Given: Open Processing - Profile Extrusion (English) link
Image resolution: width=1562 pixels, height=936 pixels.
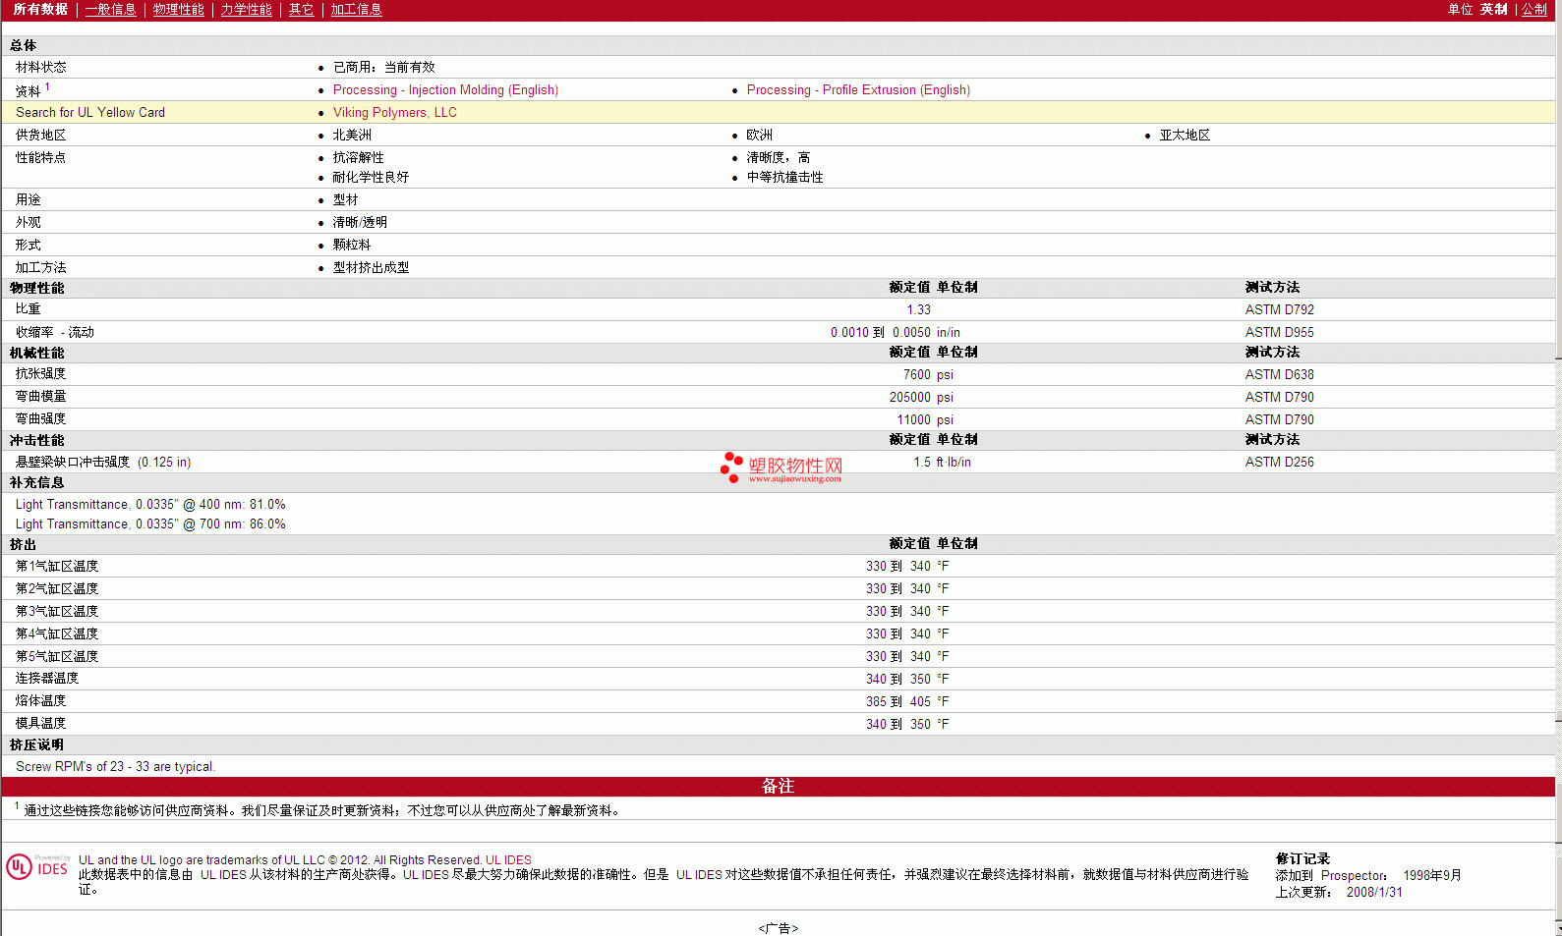Looking at the screenshot, I should 858,89.
